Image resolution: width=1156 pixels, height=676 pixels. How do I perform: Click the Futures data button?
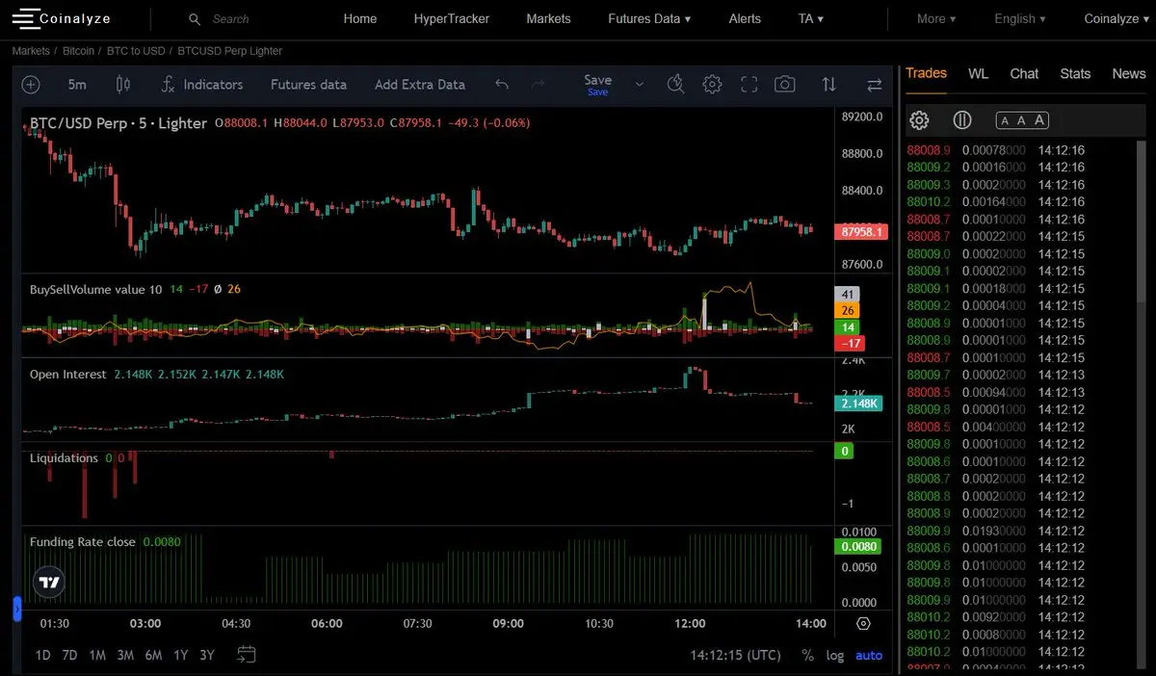coord(308,85)
